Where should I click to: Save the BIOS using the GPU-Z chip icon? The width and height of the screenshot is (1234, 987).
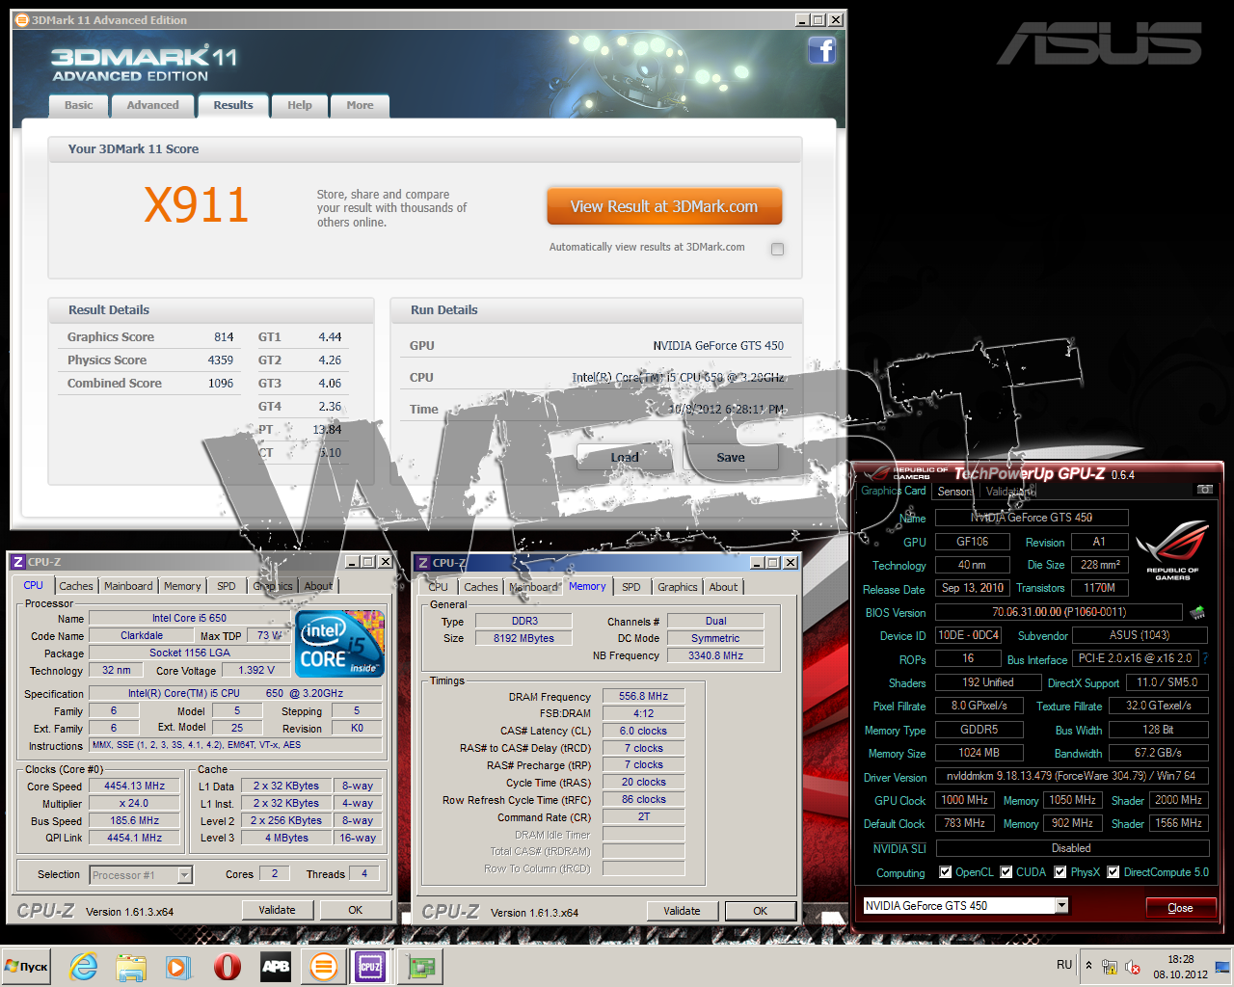click(1197, 612)
